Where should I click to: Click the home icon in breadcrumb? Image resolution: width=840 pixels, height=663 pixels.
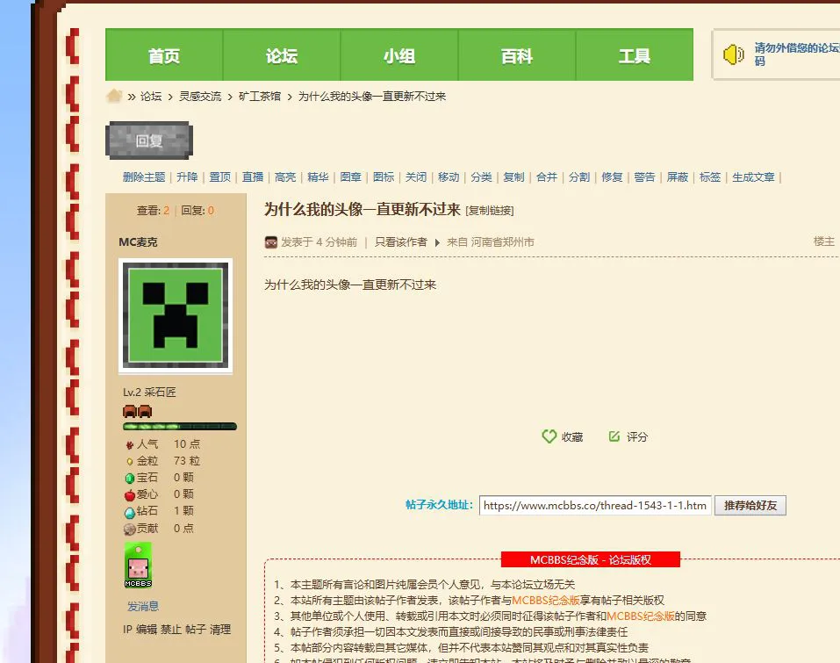pos(114,96)
